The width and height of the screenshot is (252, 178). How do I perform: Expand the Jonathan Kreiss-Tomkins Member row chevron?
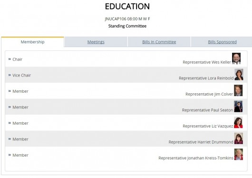pyautogui.click(x=10, y=155)
